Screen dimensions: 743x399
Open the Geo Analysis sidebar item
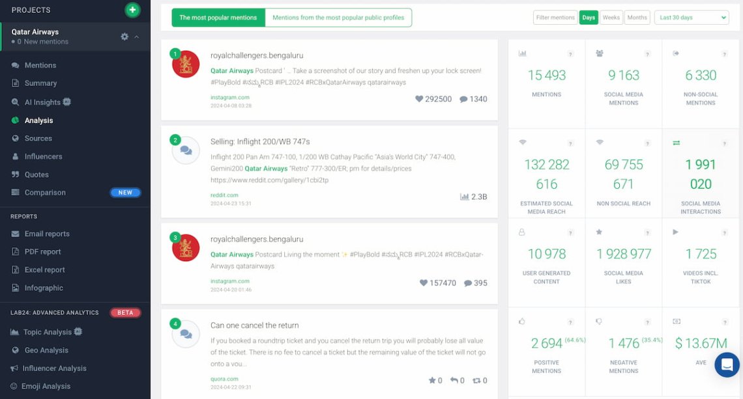tap(46, 350)
